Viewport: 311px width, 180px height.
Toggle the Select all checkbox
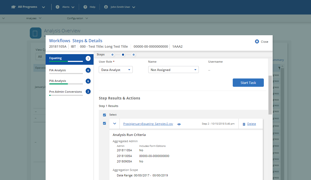(x=104, y=115)
